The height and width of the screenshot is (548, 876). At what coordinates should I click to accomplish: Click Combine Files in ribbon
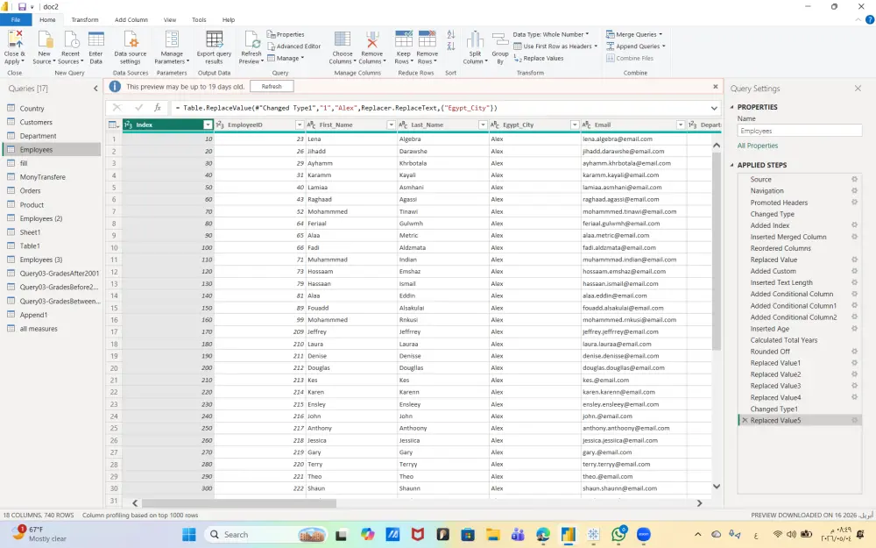coord(630,58)
